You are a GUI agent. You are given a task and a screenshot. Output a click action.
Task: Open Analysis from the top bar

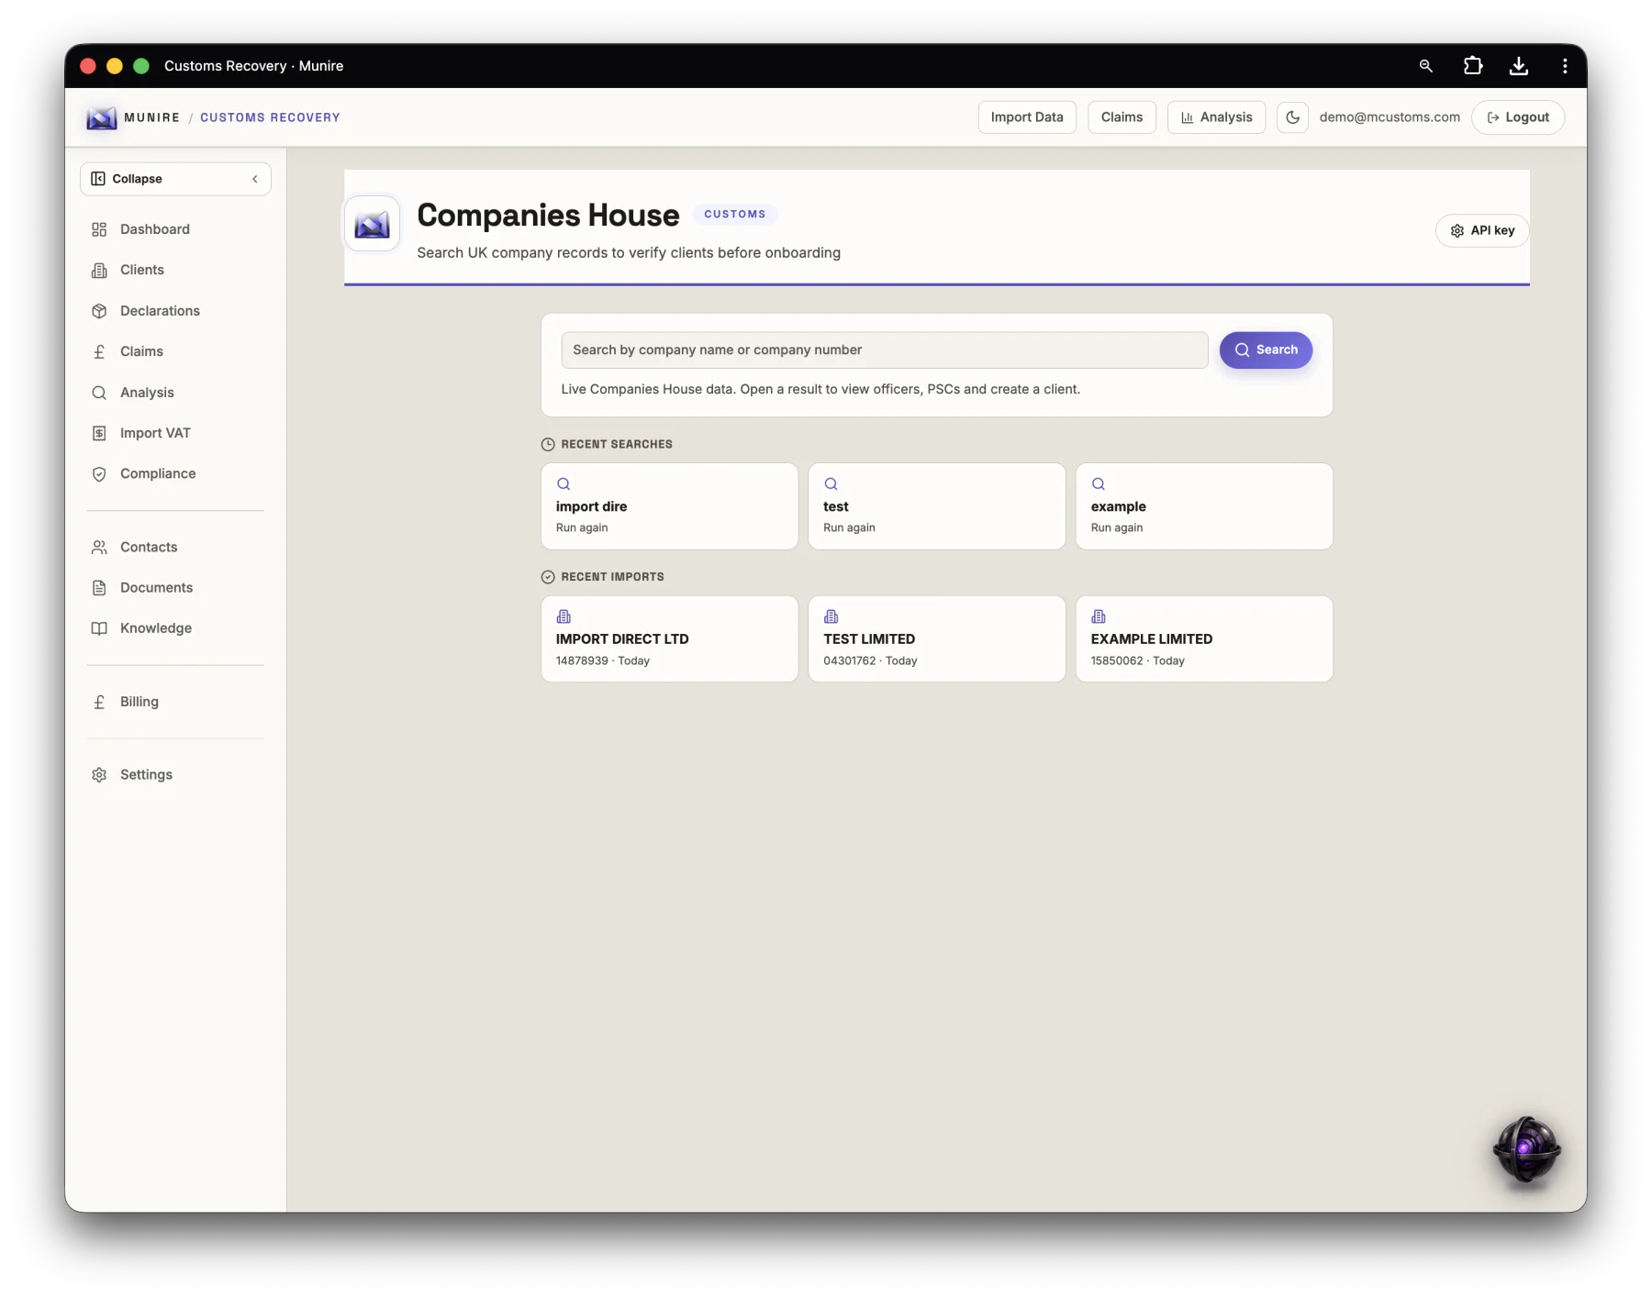(1216, 117)
